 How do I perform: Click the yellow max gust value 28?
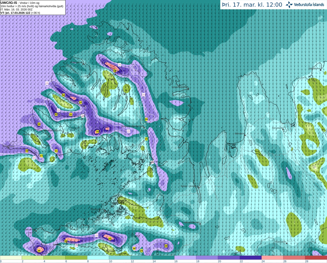point(166,246)
